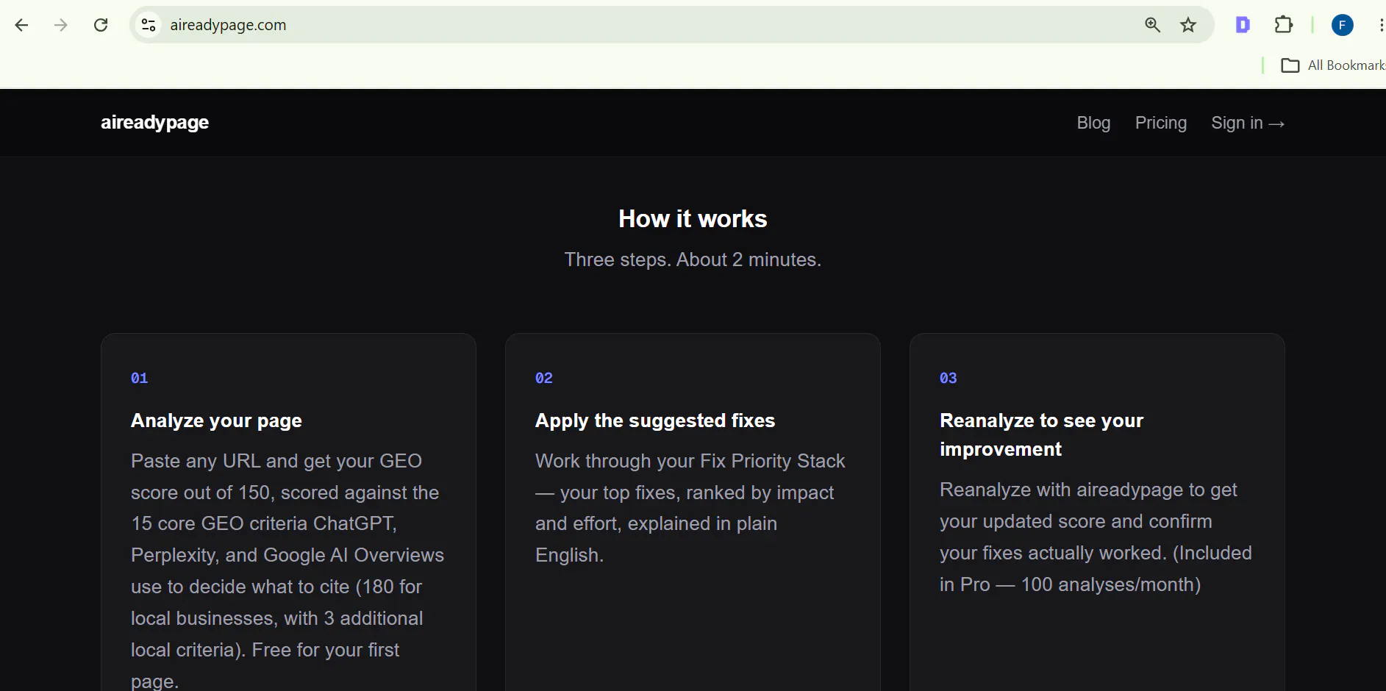Screen dimensions: 1386x691
Task: Open the Extensions puzzle piece menu
Action: (x=1283, y=25)
